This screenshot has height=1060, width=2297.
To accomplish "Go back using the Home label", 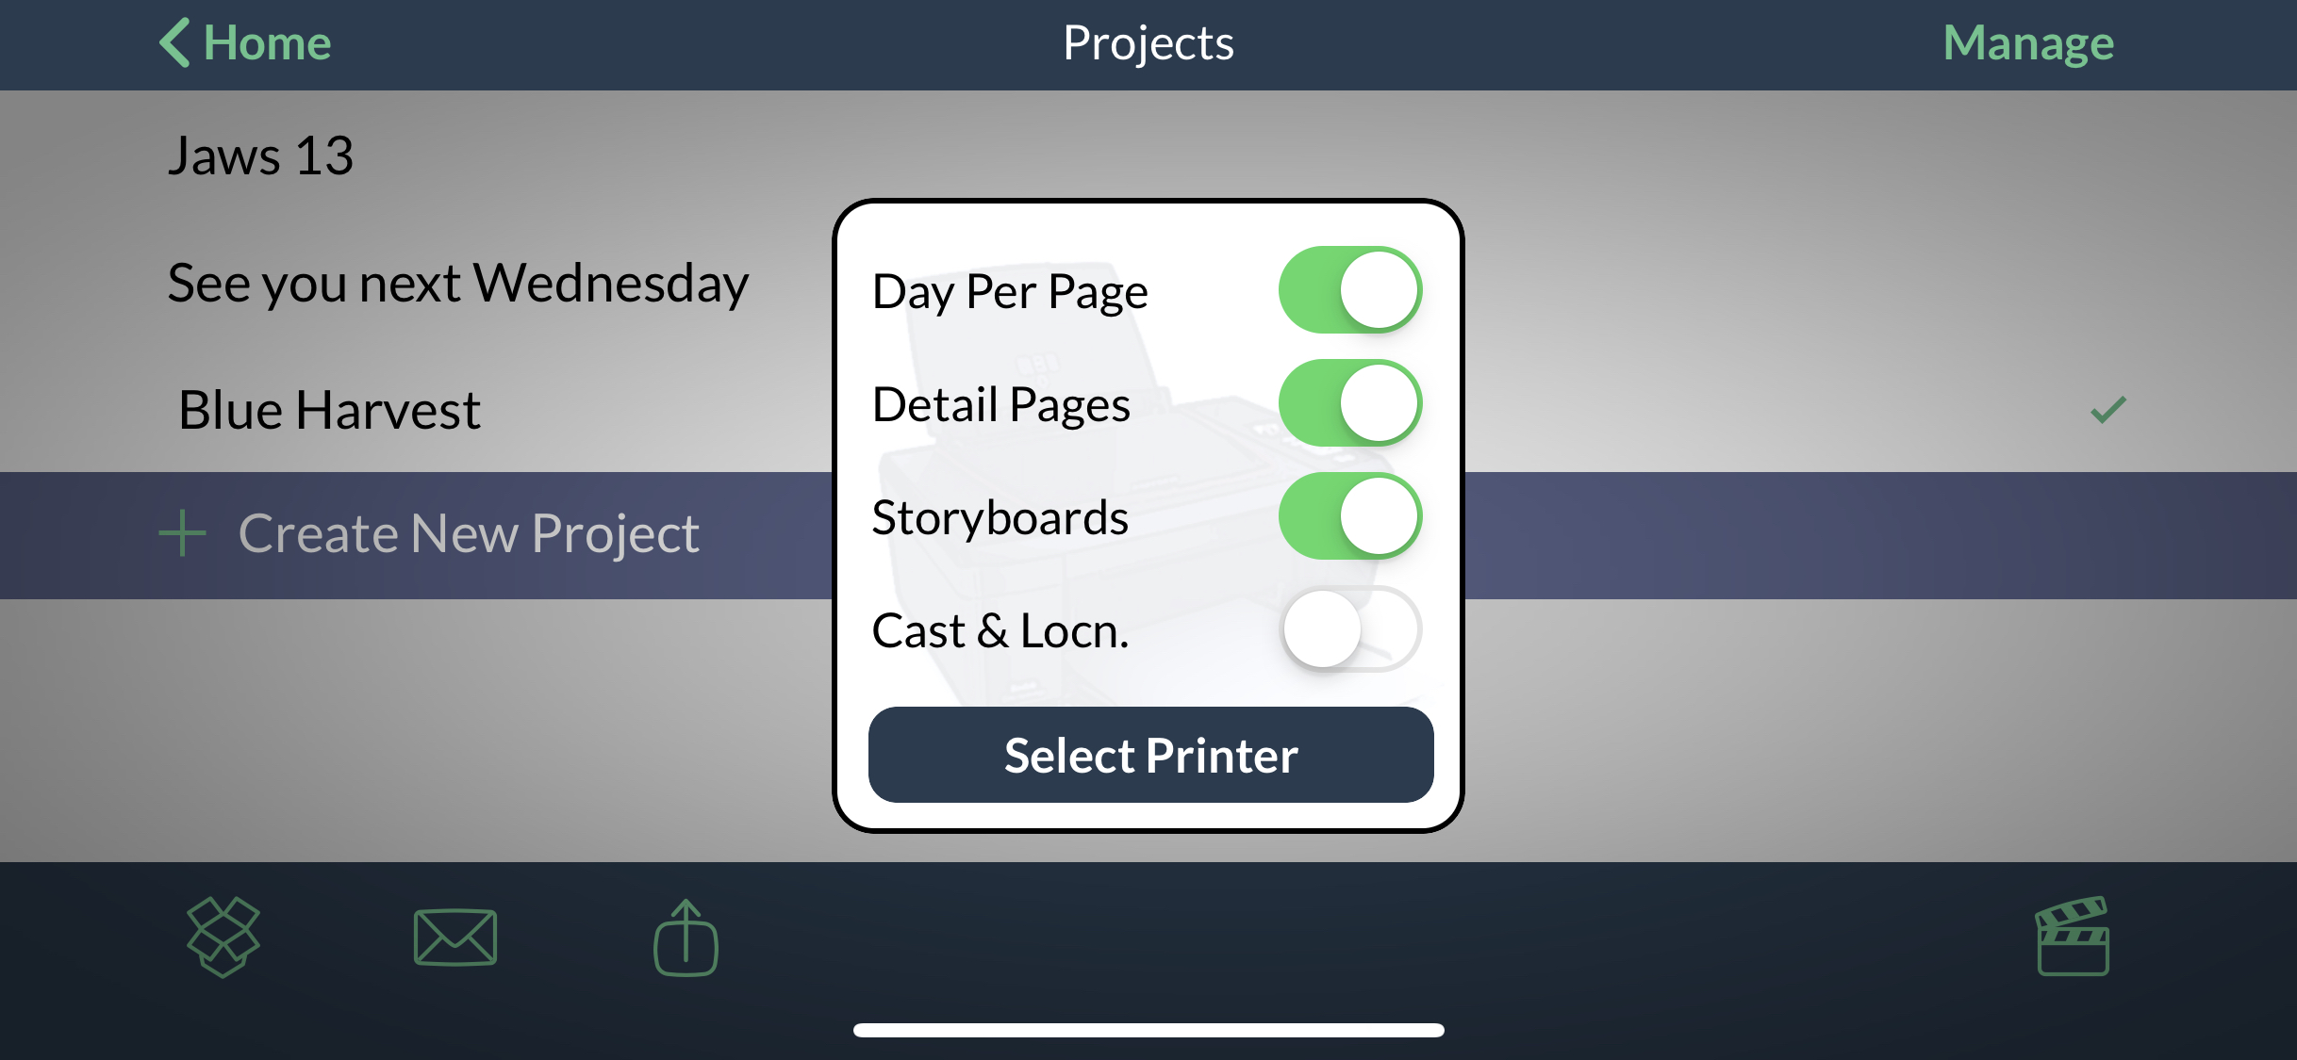I will pos(267,43).
